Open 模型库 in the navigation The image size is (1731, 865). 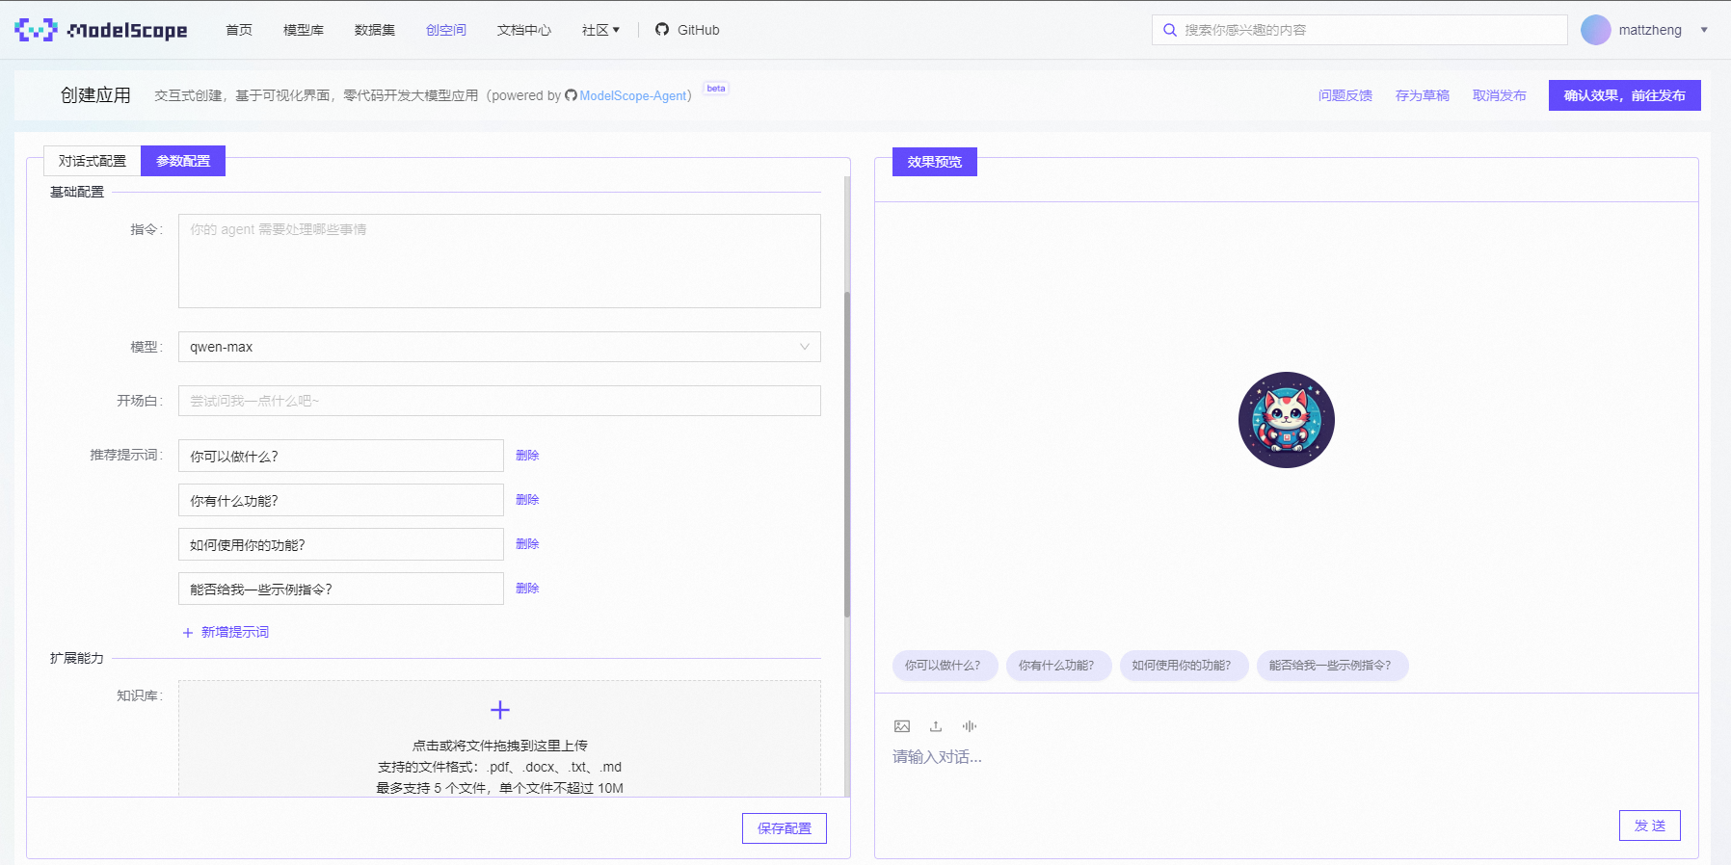pyautogui.click(x=304, y=30)
